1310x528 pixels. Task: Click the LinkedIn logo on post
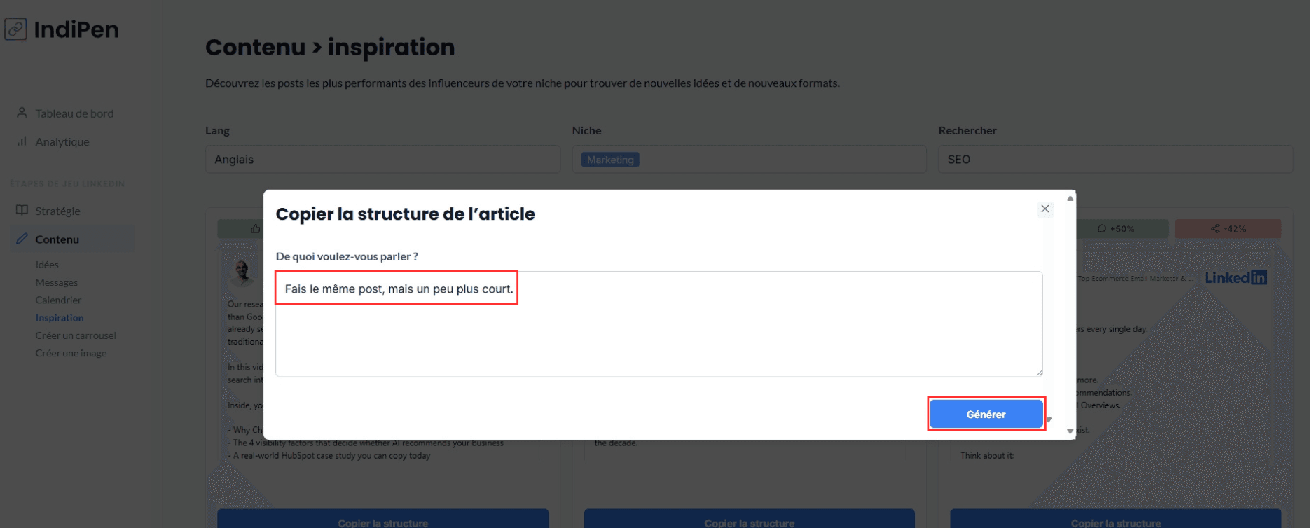coord(1235,278)
